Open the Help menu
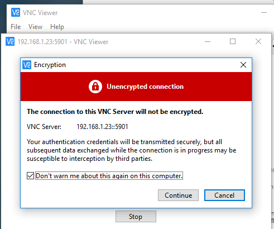 tap(57, 27)
